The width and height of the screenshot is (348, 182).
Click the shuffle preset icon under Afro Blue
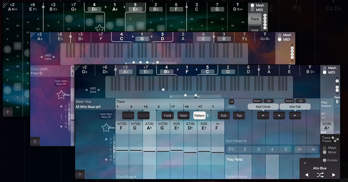(320, 175)
